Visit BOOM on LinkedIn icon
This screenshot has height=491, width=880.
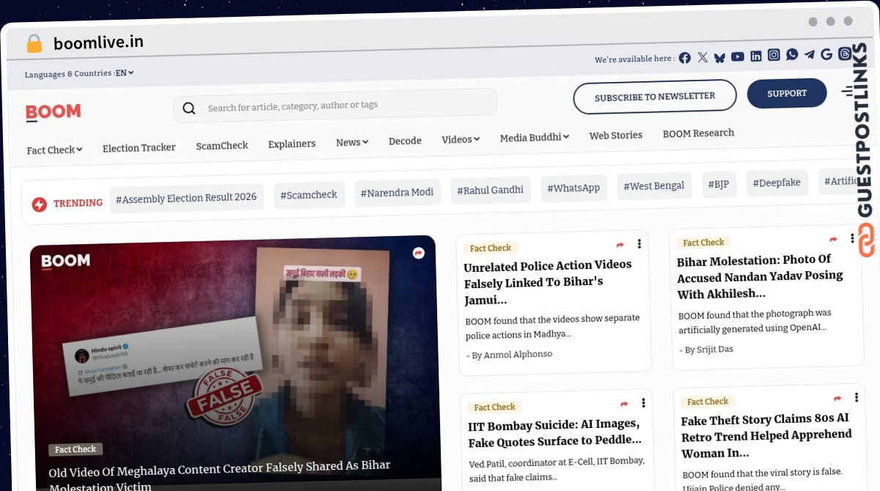[756, 56]
